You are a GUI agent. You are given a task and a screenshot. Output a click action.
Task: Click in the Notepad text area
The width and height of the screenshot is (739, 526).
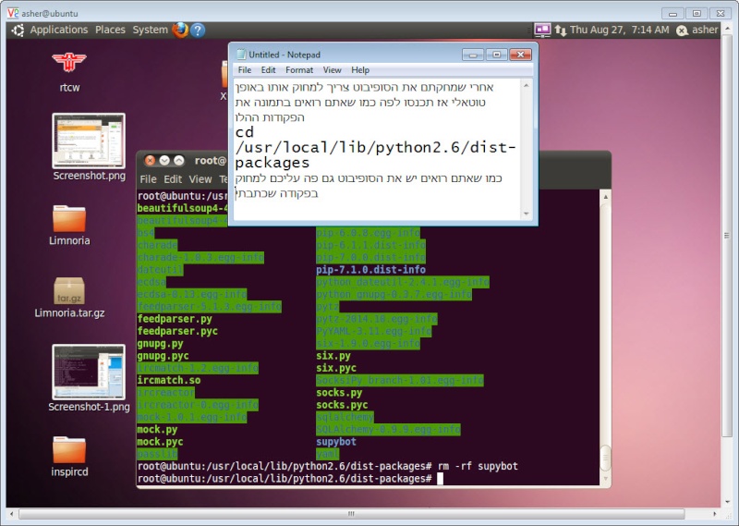tap(377, 150)
